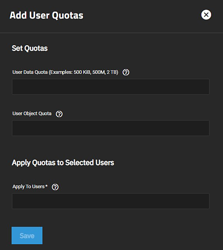Close the Add User Quotas panel
This screenshot has width=223, height=250.
206,15
